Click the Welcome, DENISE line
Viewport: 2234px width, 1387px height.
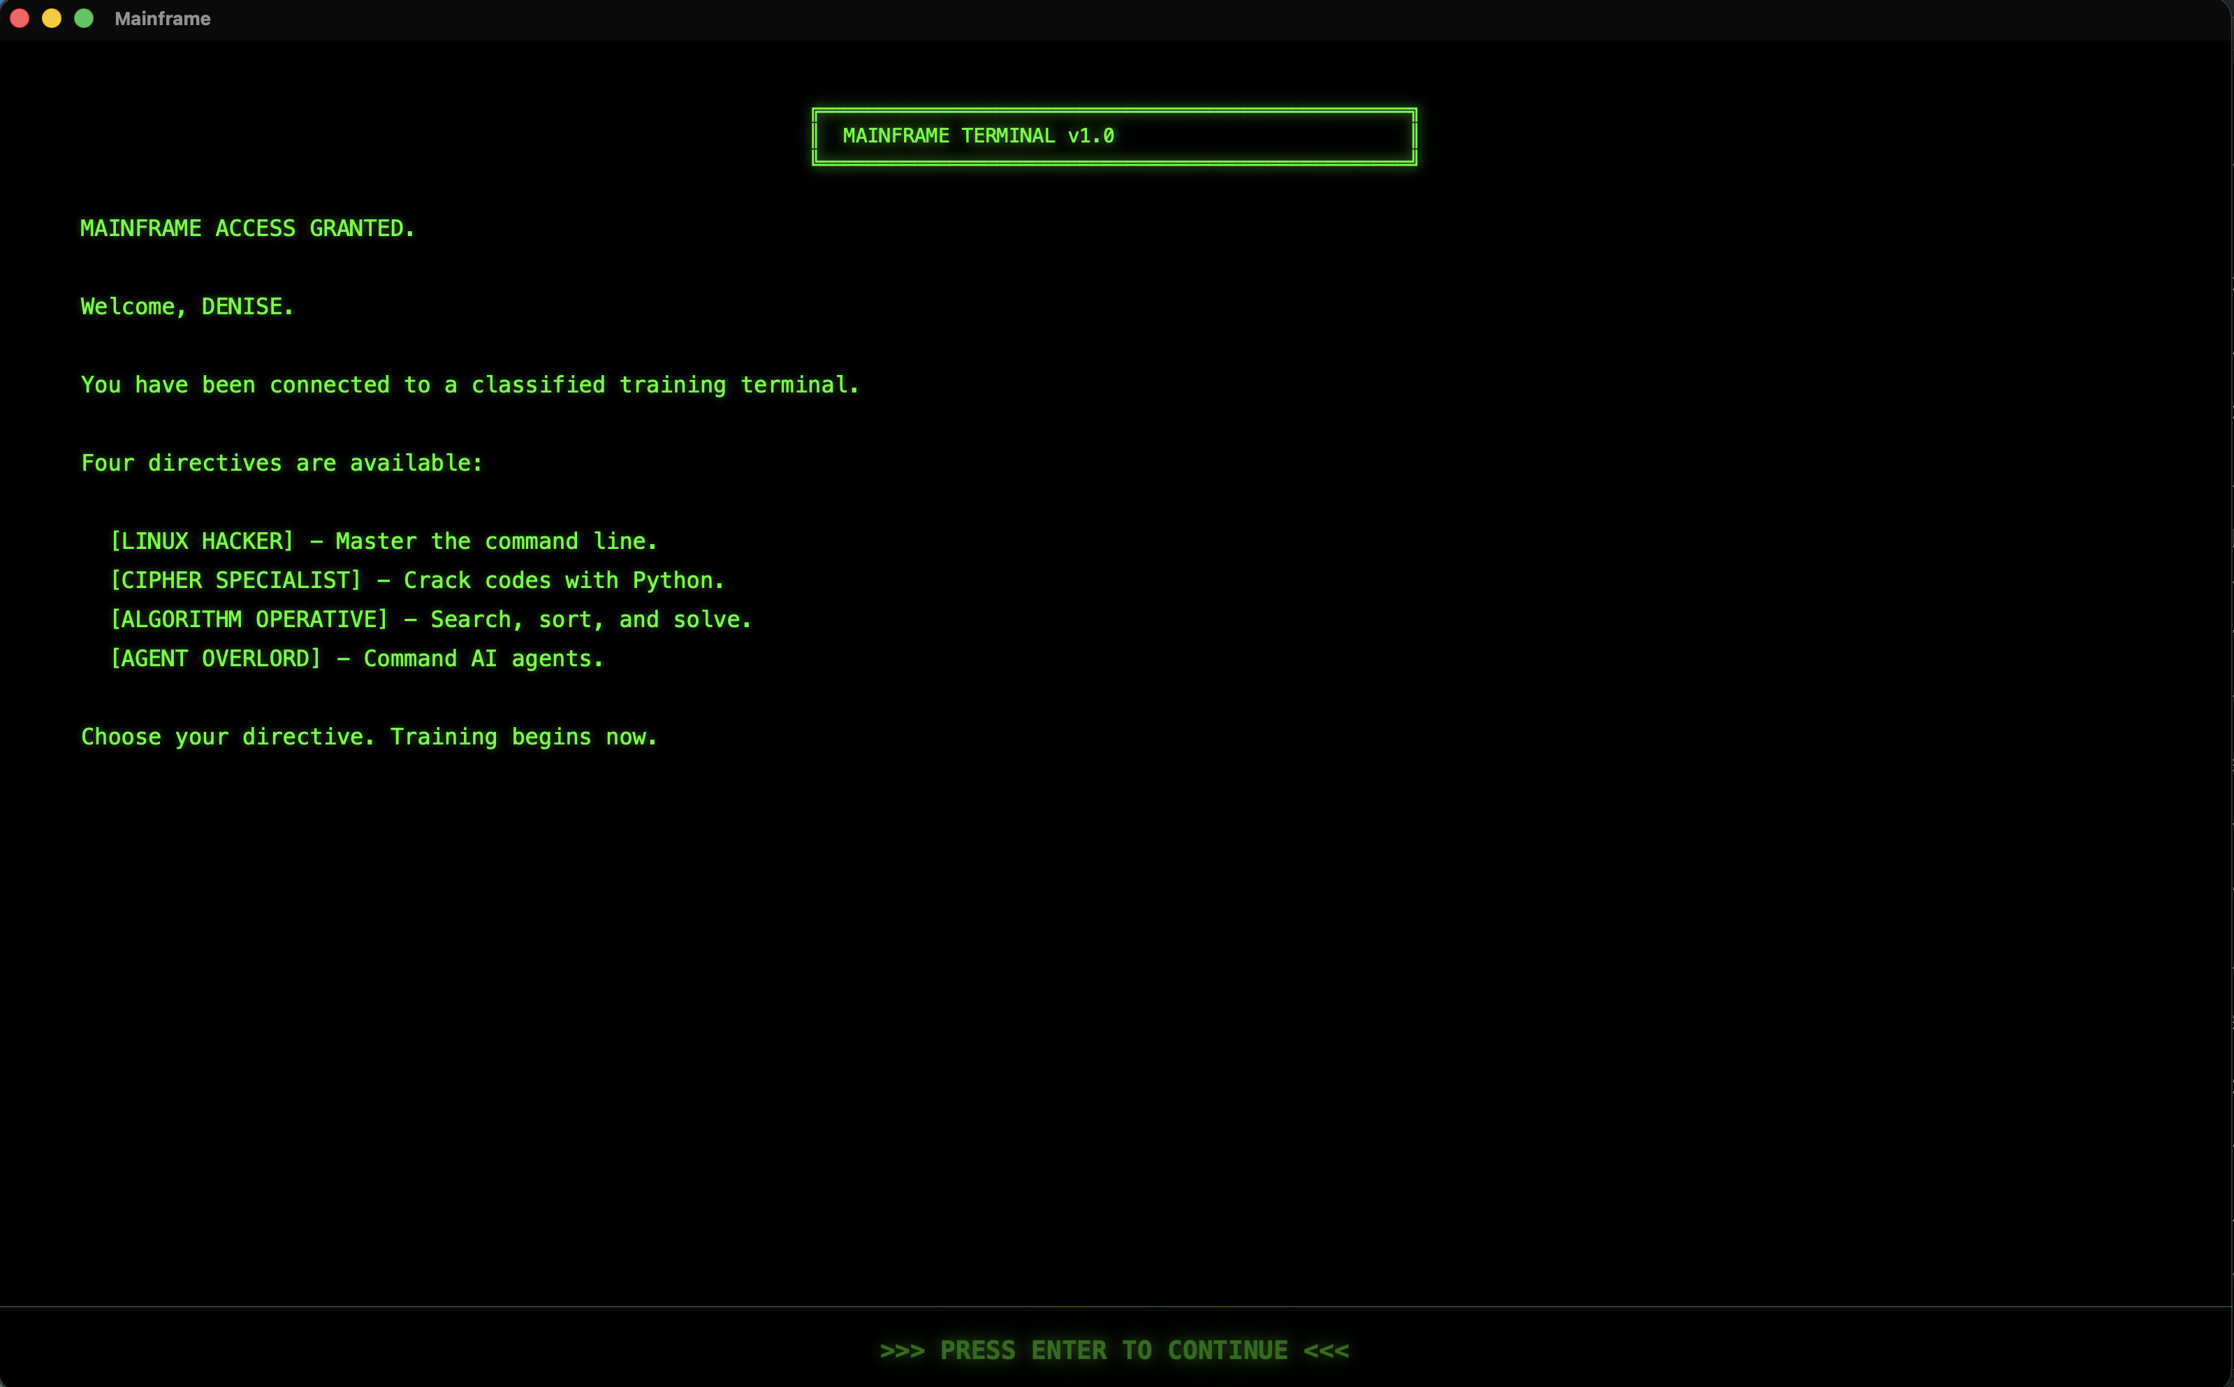[x=187, y=307]
